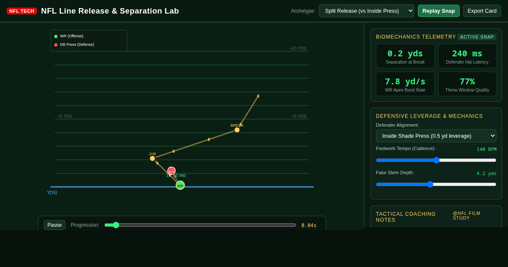Click the Replay Snap button

coord(439,11)
